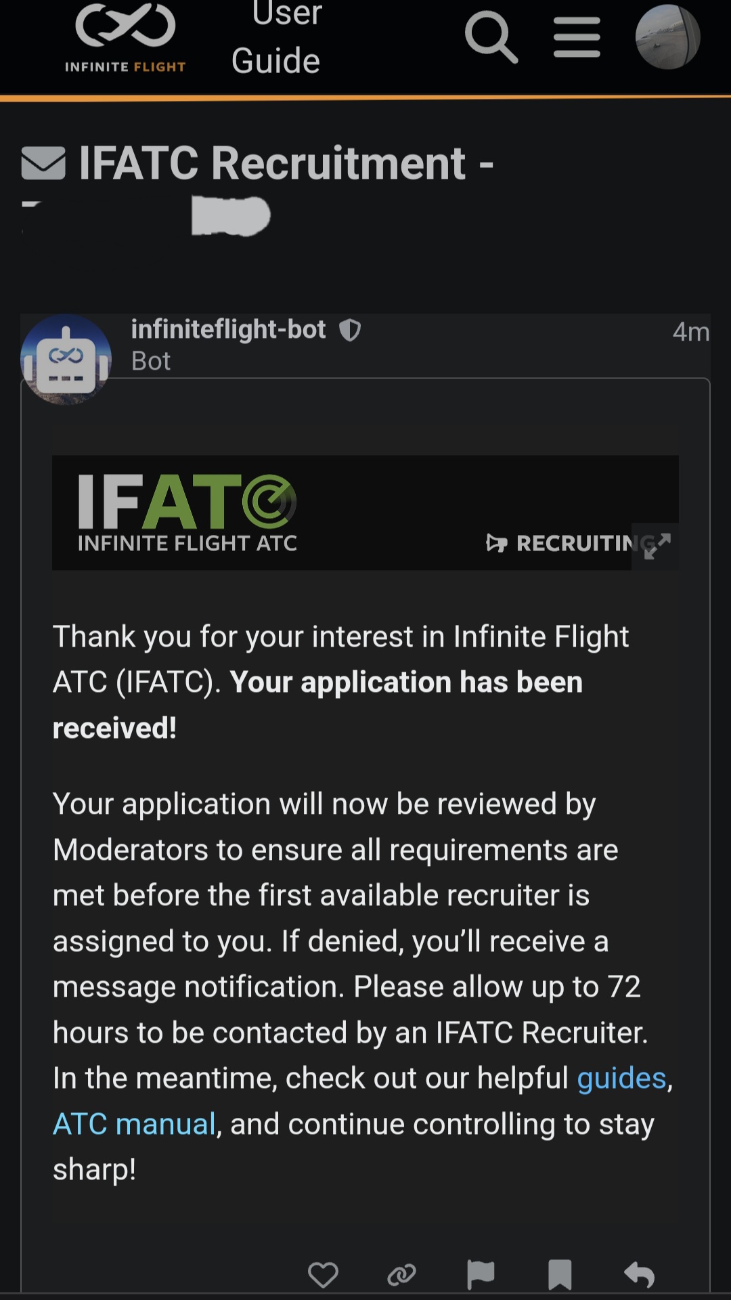Open infiniteflight-bot username profile

[x=228, y=330]
